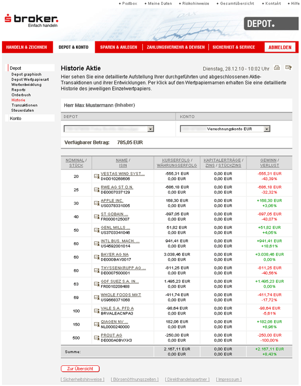Open Impressum footer link
This screenshot has height=386, width=301.
click(229, 379)
